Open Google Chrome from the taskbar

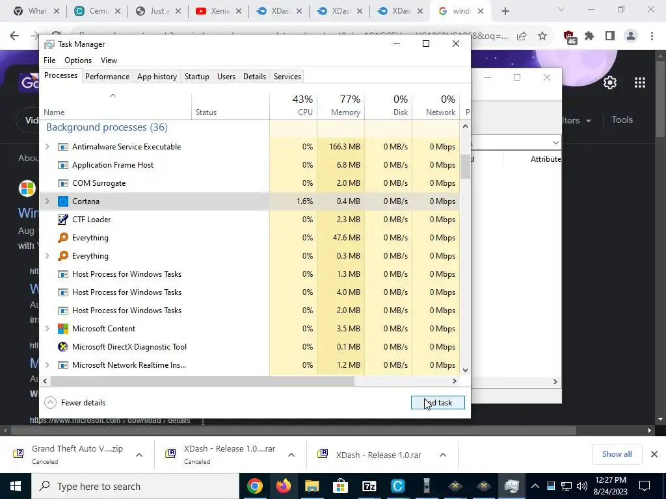click(254, 486)
